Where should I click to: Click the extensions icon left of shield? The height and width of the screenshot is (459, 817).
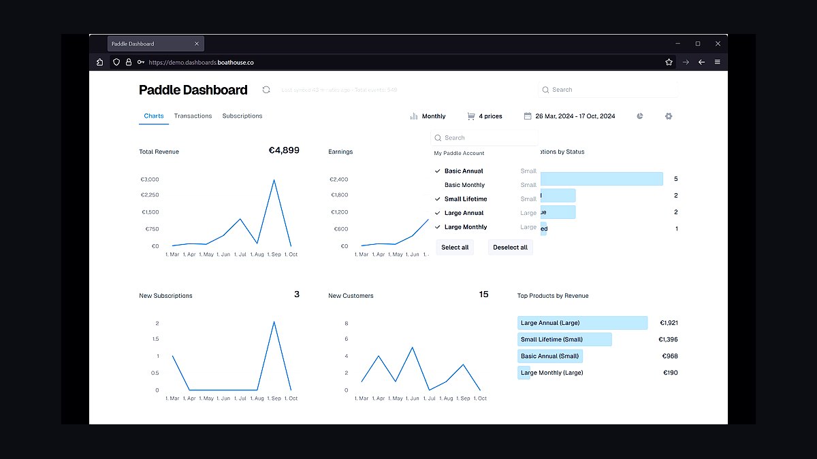point(100,62)
